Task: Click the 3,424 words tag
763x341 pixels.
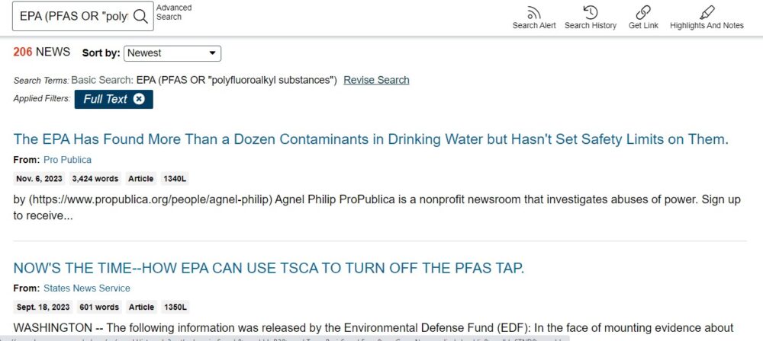Action: [95, 179]
